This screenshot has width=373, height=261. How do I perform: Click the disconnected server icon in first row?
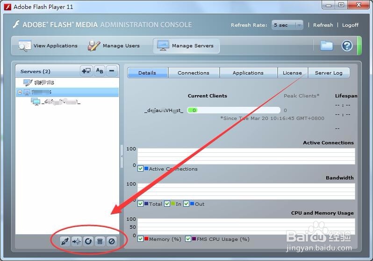[x=28, y=82]
